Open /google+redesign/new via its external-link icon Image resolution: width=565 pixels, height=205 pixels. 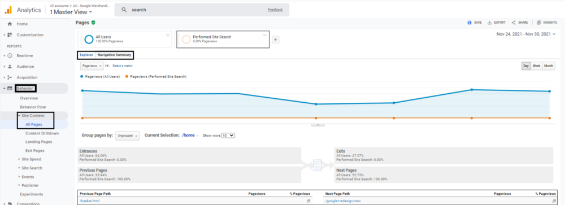click(554, 201)
